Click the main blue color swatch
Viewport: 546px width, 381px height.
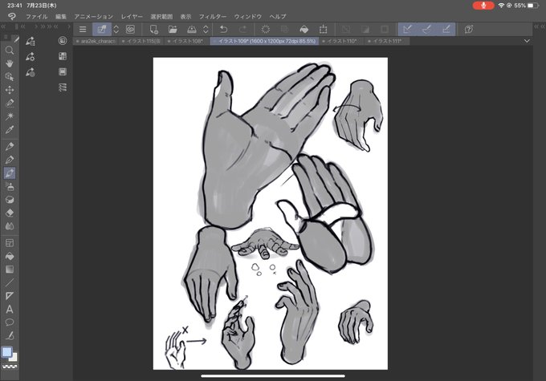[x=7, y=352]
